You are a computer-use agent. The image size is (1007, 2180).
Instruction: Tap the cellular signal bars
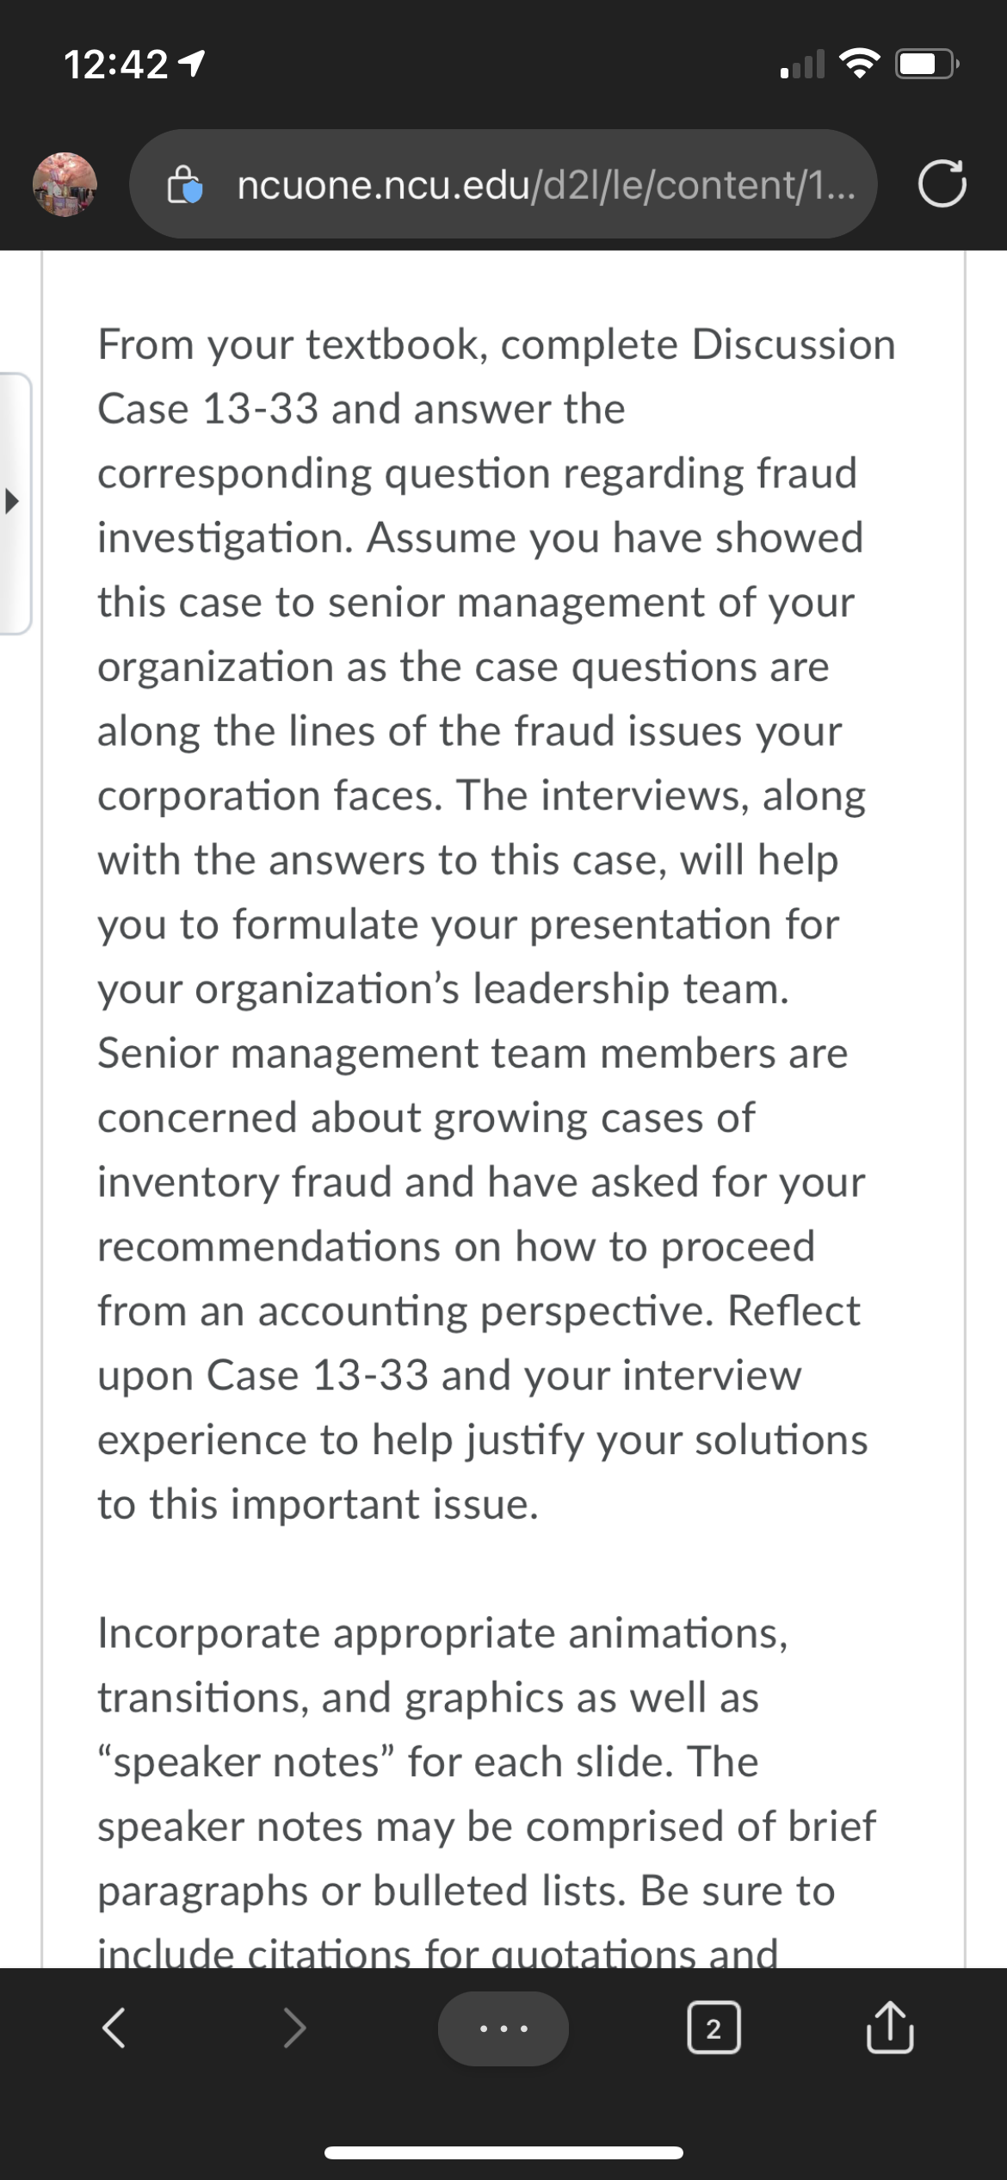[801, 65]
